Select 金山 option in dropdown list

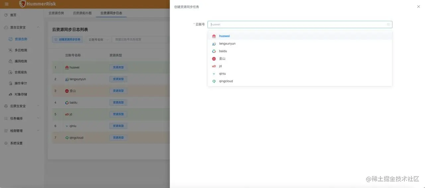tap(300, 59)
